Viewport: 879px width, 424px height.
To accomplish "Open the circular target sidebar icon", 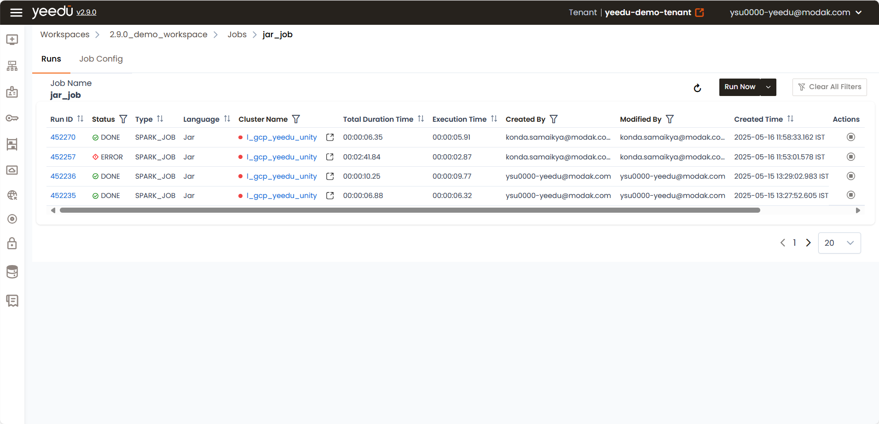I will tap(12, 219).
